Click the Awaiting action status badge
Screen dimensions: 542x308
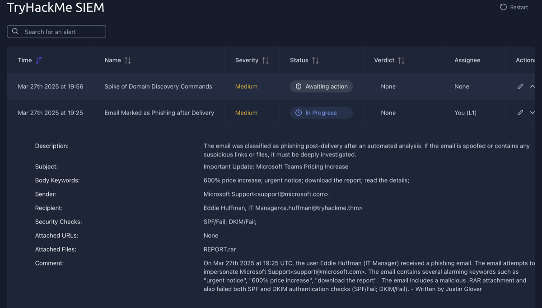coord(321,86)
